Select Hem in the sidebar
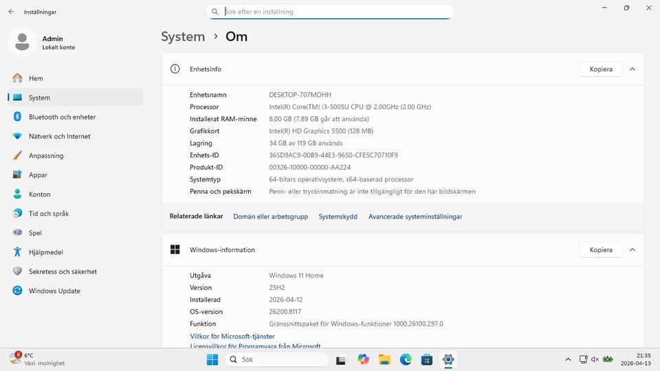This screenshot has width=660, height=371. tap(36, 78)
